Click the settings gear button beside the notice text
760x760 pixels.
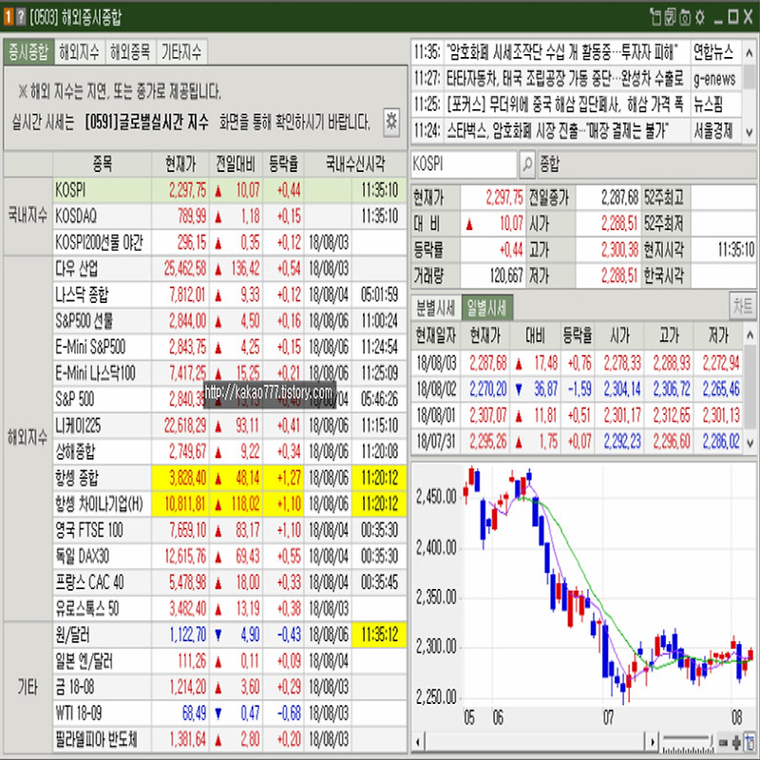(x=391, y=122)
